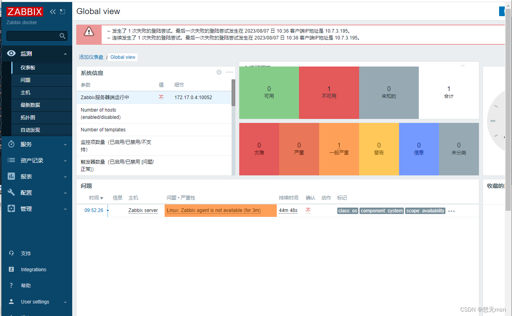Screen dimensions: 512x316
Task: Select the 监测 (Monitoring) eye icon
Action: click(11, 53)
